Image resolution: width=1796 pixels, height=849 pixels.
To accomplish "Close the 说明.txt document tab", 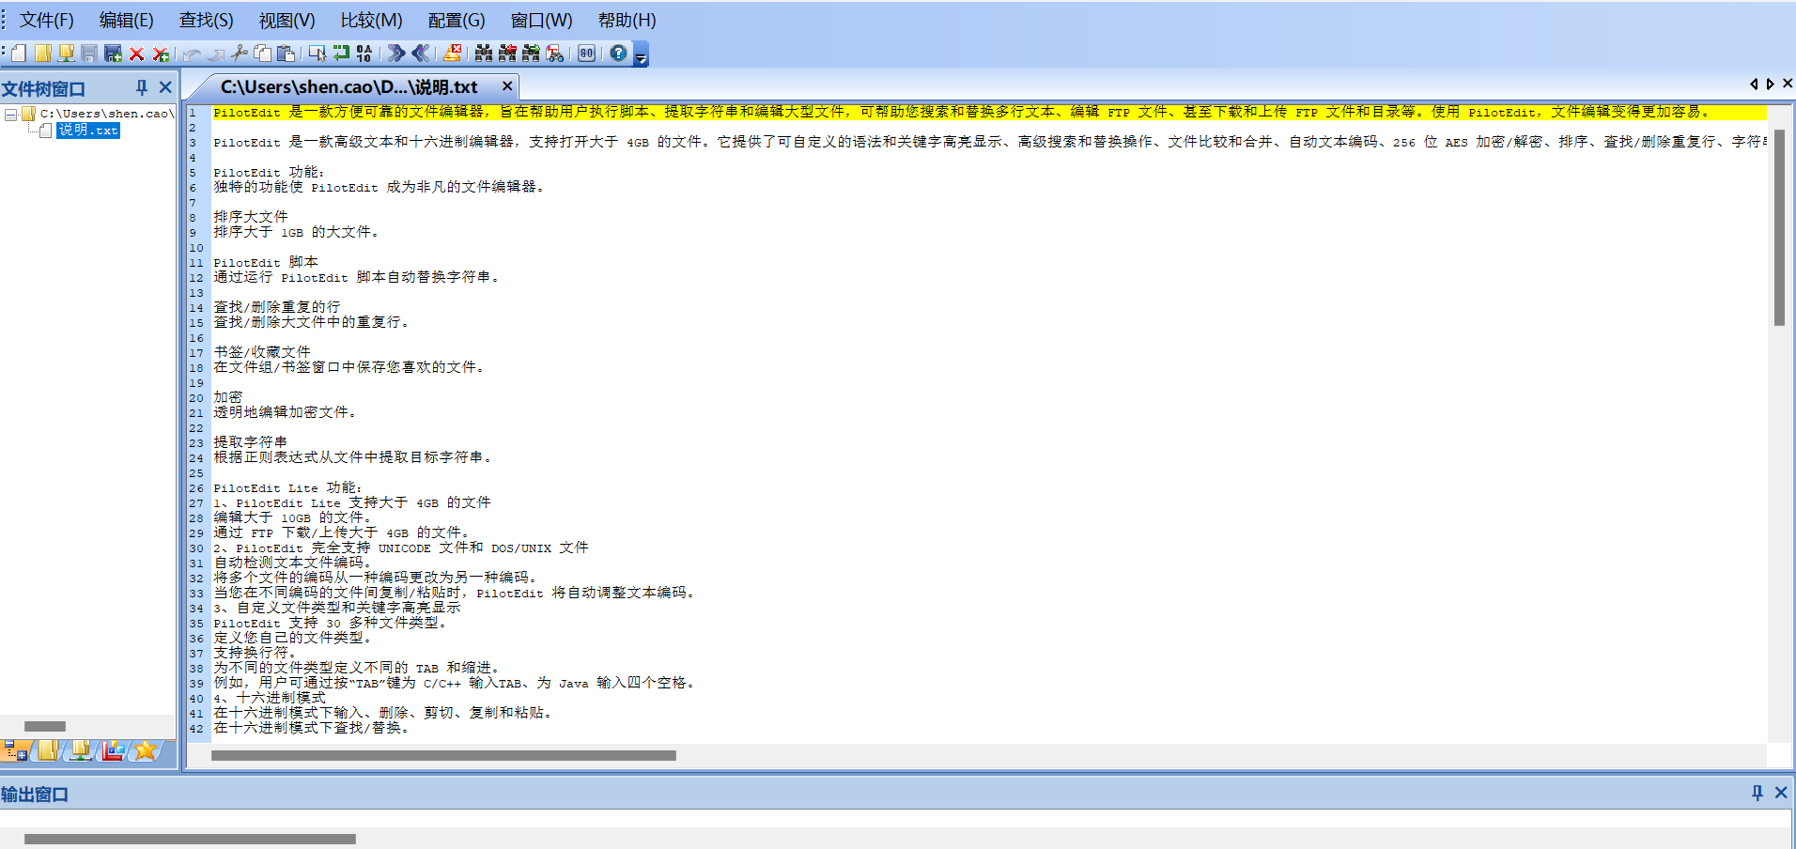I will tap(507, 86).
